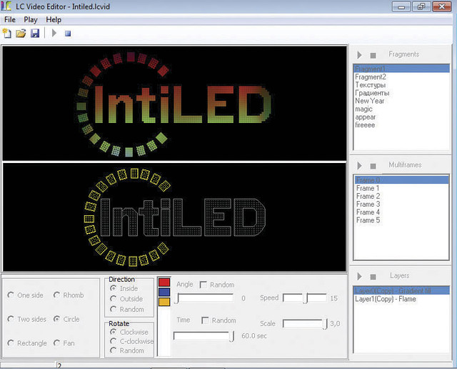Image resolution: width=457 pixels, height=369 pixels.
Task: Select Frame 2 in Multiframes
Action: pyautogui.click(x=401, y=196)
